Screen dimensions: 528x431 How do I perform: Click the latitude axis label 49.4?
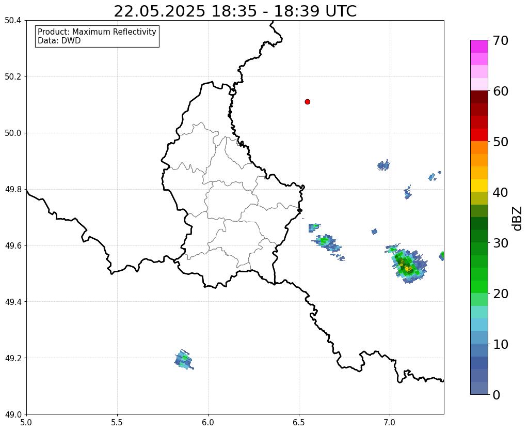tap(13, 301)
